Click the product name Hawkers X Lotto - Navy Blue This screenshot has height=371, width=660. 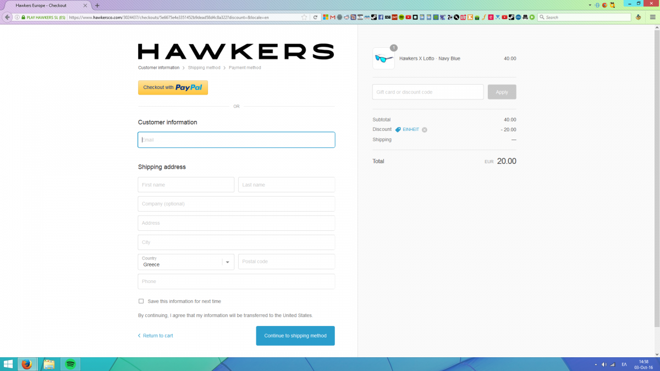430,58
